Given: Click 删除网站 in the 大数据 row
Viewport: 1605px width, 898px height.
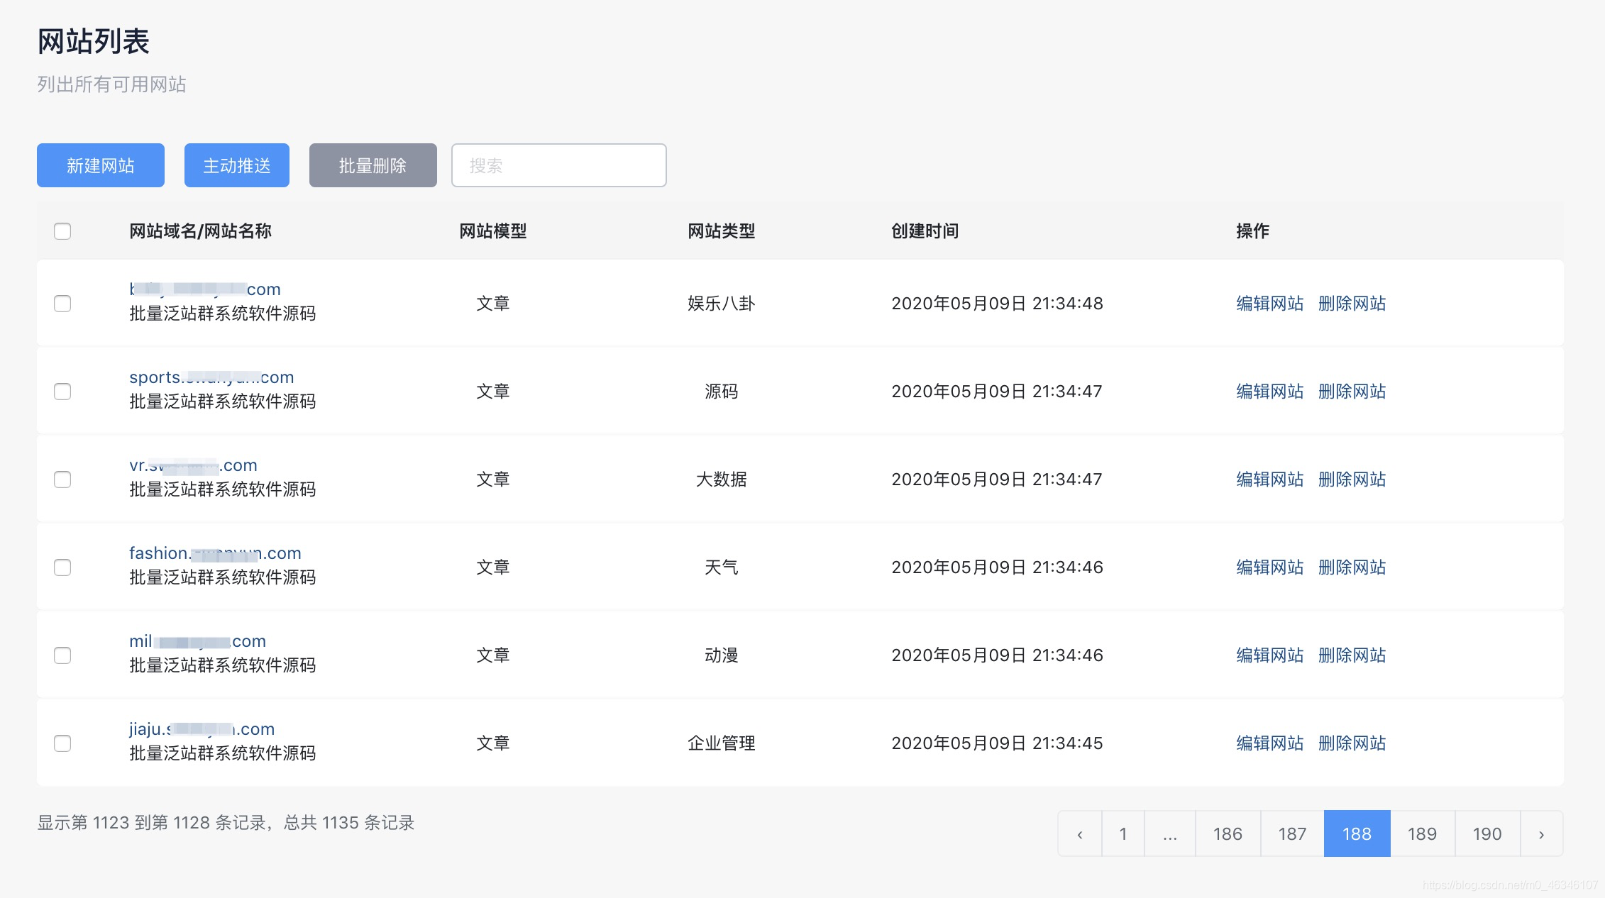Looking at the screenshot, I should pos(1352,480).
